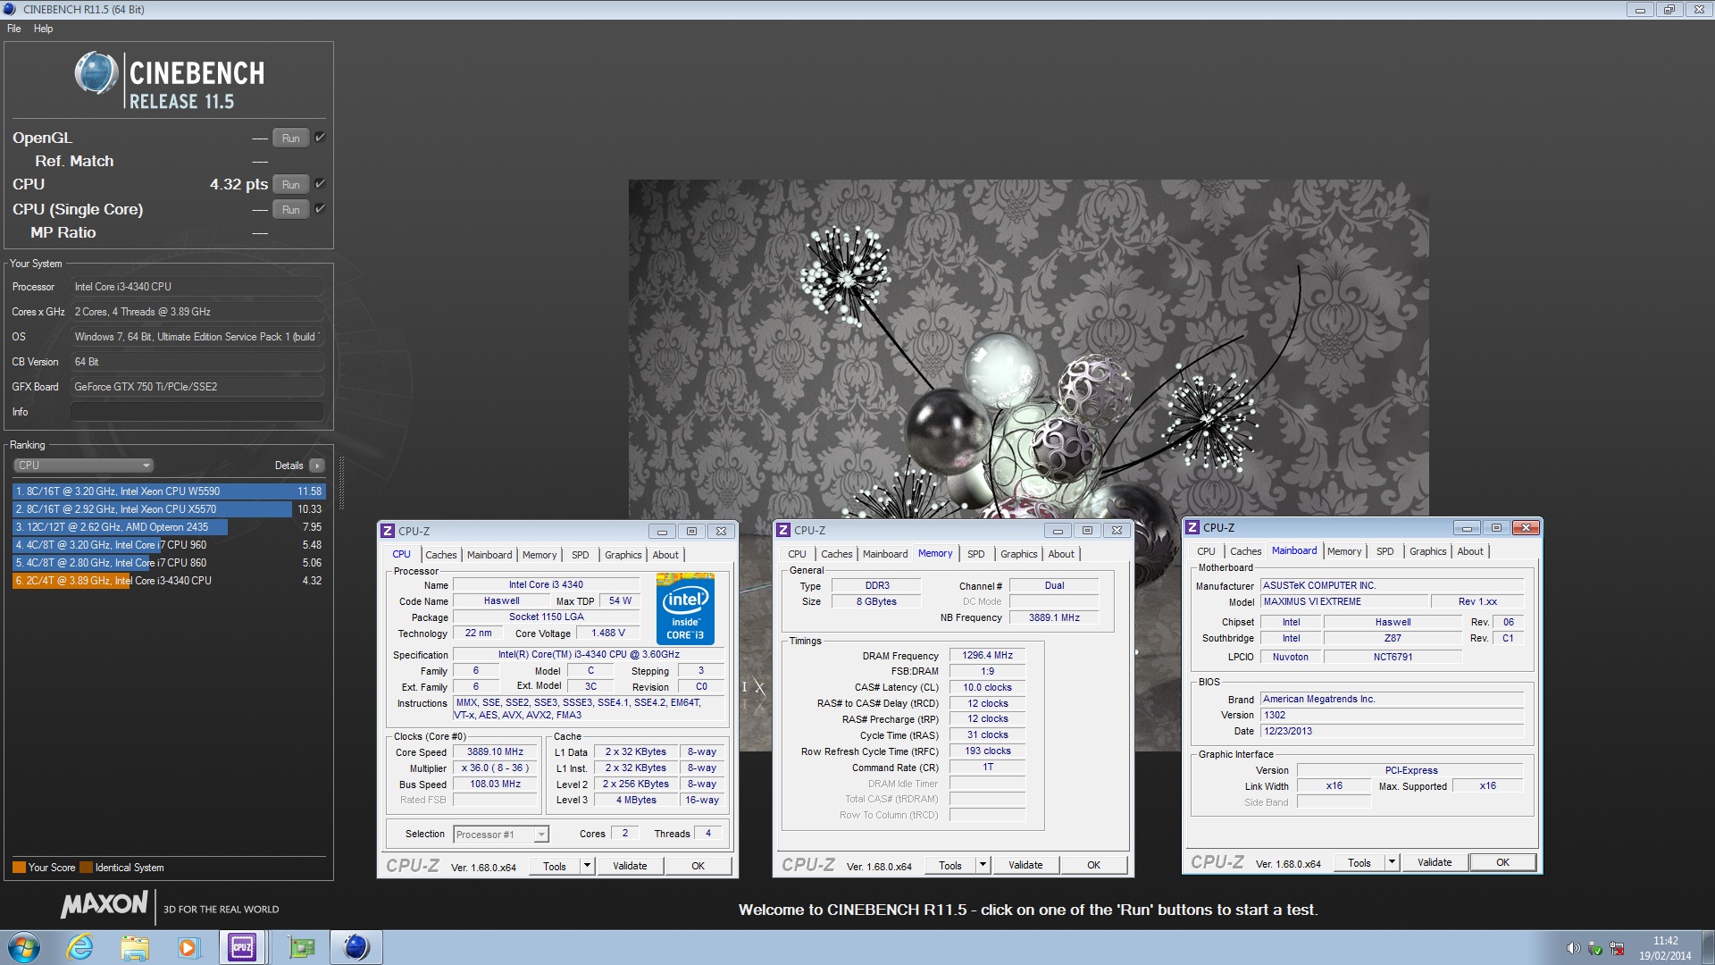Toggle the CPU Single Core checkbox

pos(320,209)
